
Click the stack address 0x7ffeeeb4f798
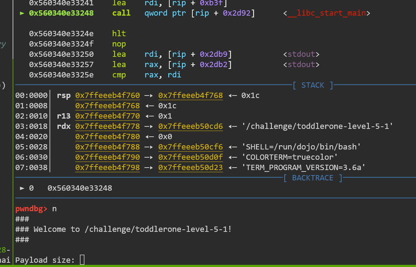click(x=108, y=168)
